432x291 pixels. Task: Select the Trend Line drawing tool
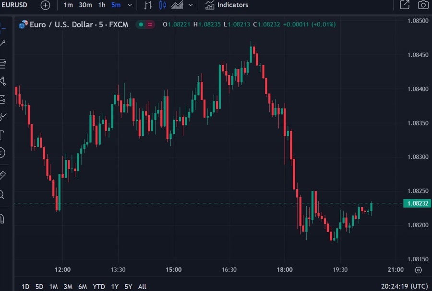point(2,44)
